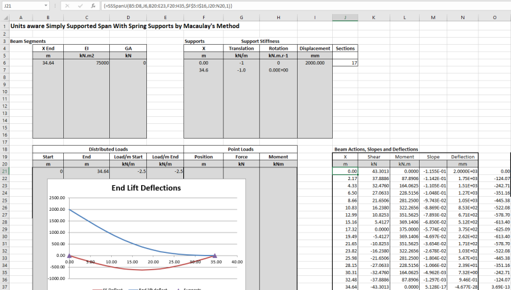The width and height of the screenshot is (511, 290).
Task: Select column J header
Action: click(x=345, y=18)
